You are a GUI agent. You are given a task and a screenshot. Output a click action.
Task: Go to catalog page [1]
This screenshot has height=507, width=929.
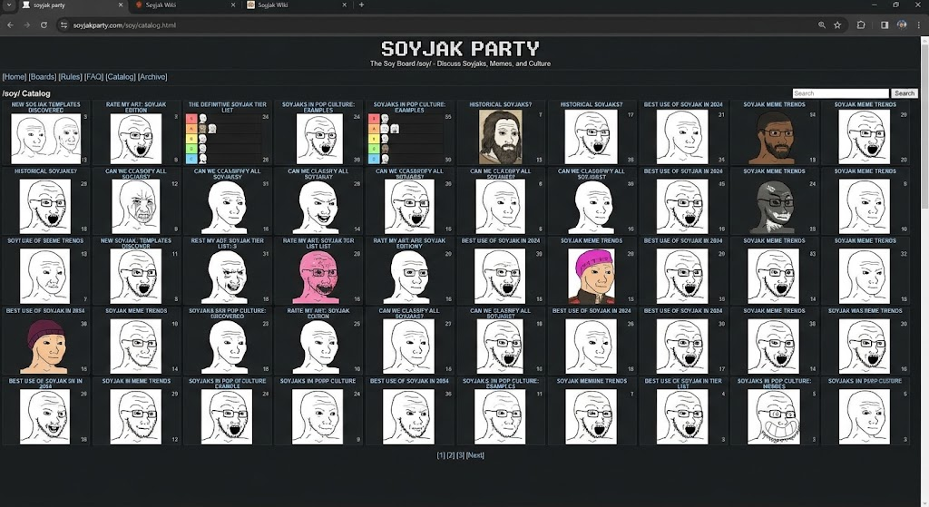pyautogui.click(x=441, y=455)
